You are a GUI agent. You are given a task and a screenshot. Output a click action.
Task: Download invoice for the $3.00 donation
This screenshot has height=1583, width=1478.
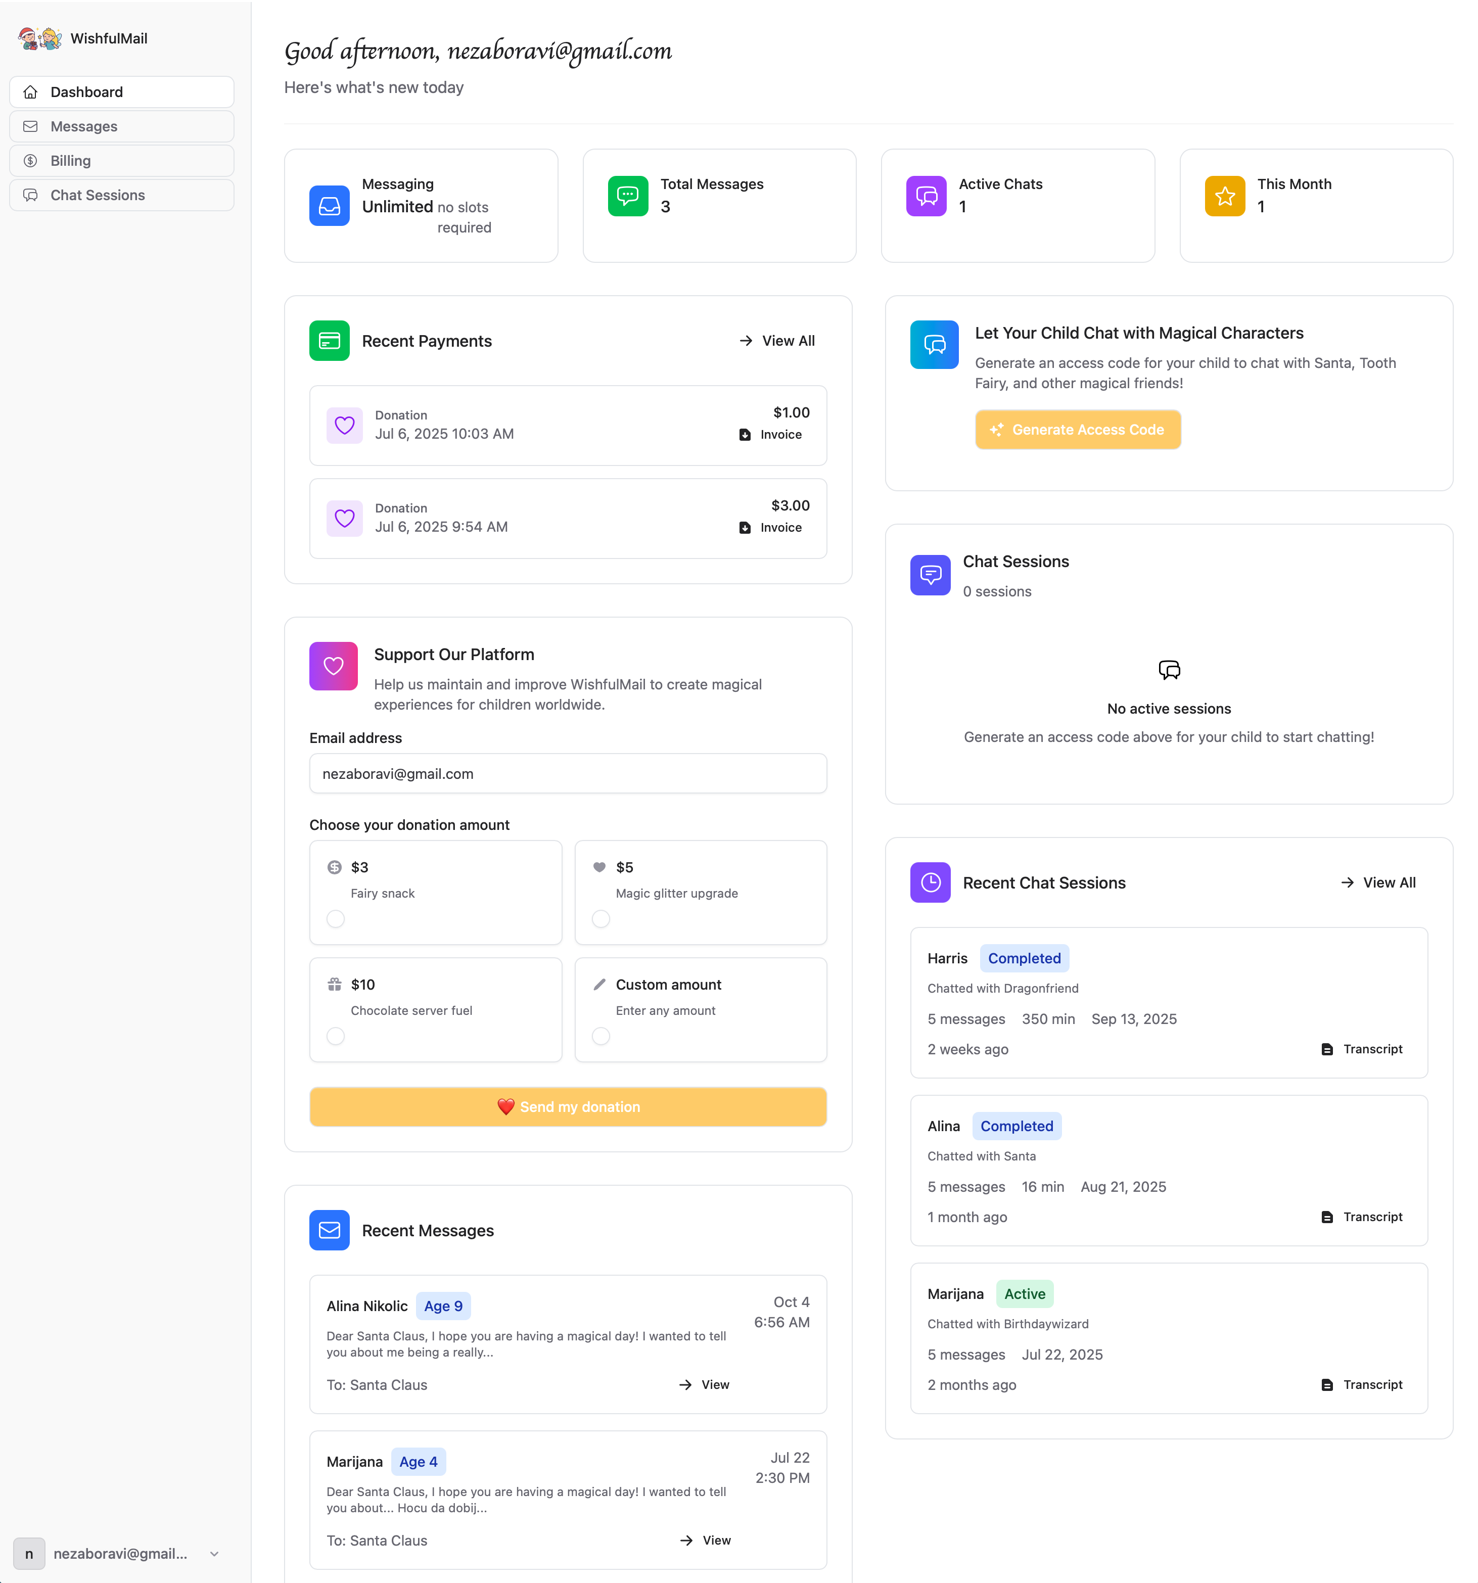tap(771, 527)
